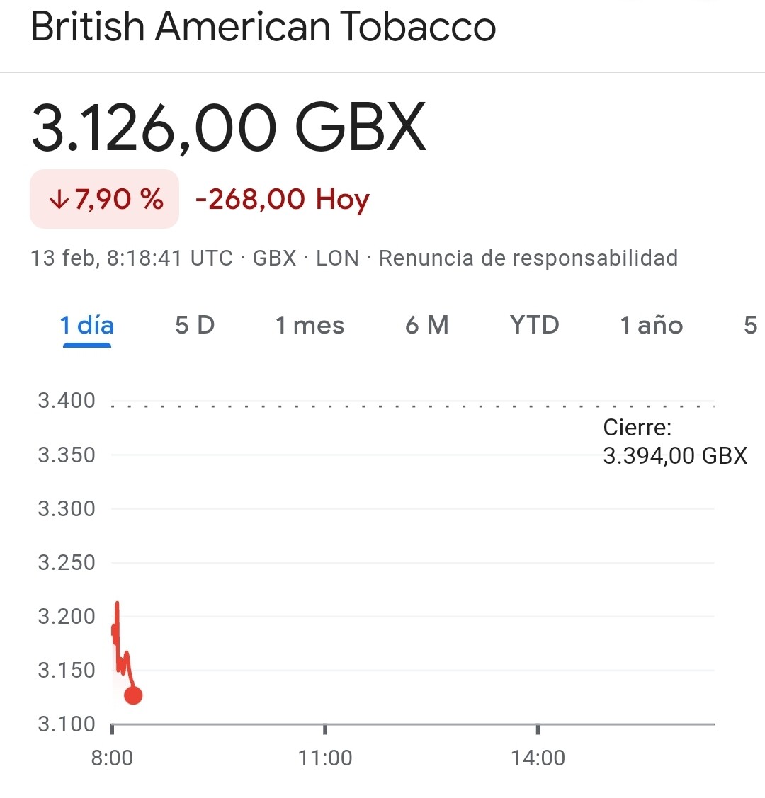Select the 6 M range tab
Image resolution: width=765 pixels, height=798 pixels.
(x=427, y=325)
